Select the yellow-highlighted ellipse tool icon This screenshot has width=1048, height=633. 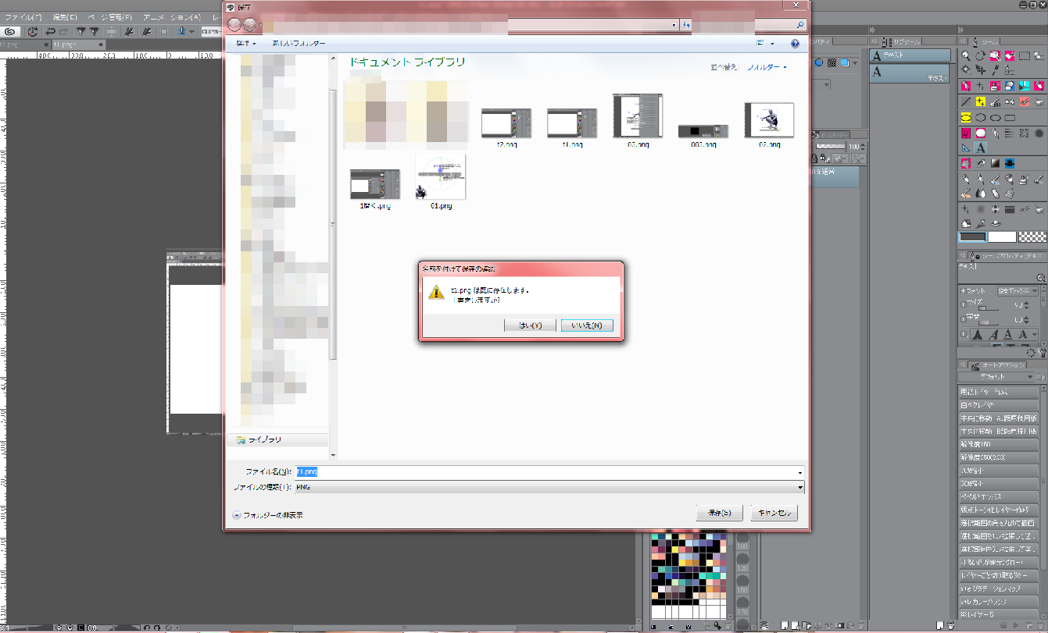click(966, 118)
